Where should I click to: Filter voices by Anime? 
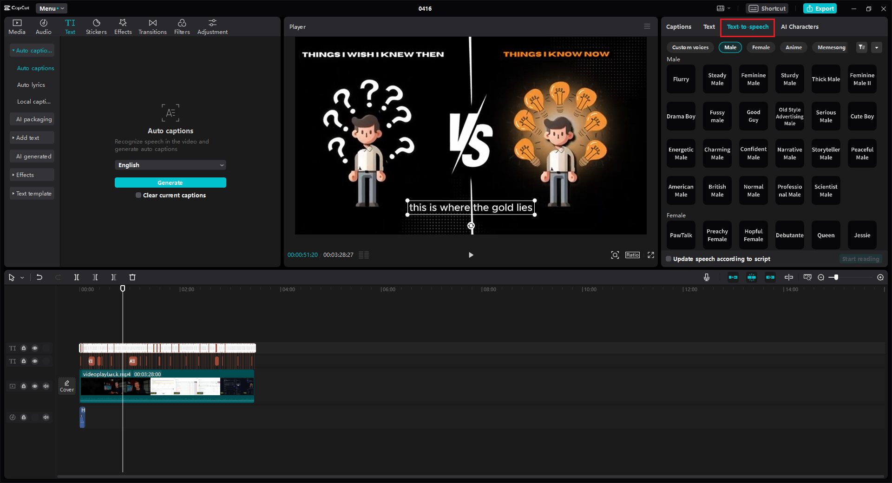(794, 47)
